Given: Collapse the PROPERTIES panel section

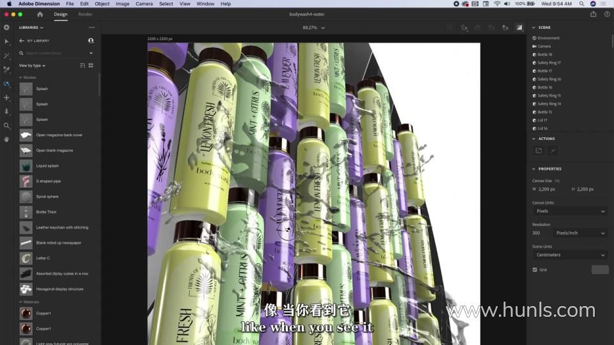Looking at the screenshot, I should [x=533, y=169].
